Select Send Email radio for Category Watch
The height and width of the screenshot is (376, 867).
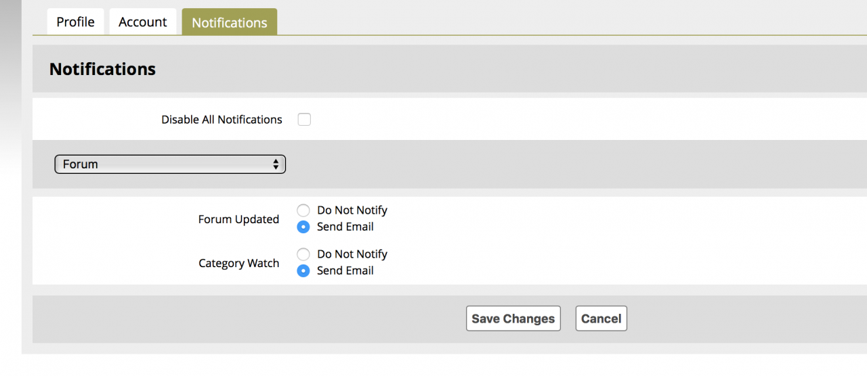pos(304,271)
